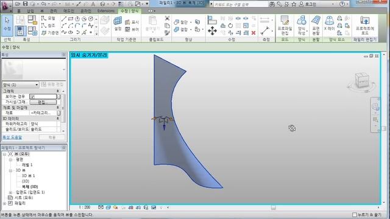Image resolution: width=390 pixels, height=219 pixels.
Task: Collapse the '평면' tree node
Action: (x=10, y=159)
